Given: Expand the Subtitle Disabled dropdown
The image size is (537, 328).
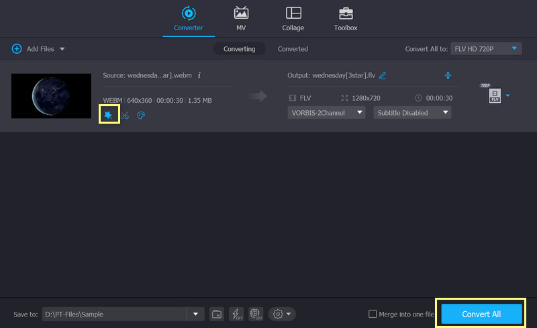Looking at the screenshot, I should 412,113.
